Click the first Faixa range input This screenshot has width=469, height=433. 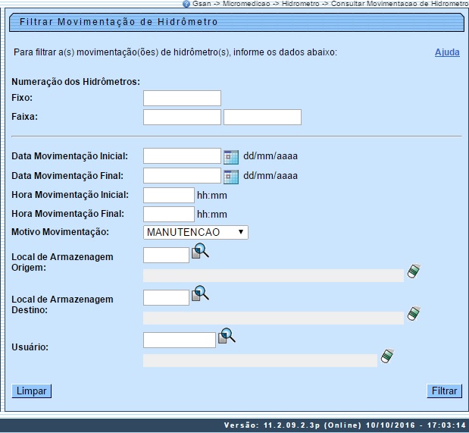[182, 117]
